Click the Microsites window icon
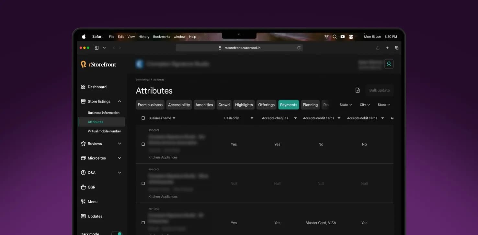Viewport: 478px width, 235px height. (x=83, y=158)
